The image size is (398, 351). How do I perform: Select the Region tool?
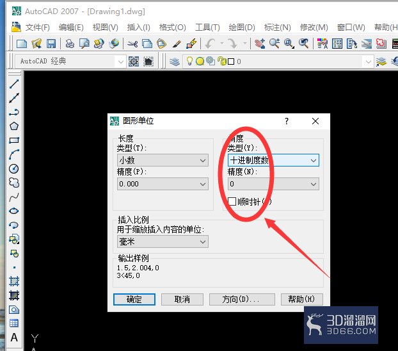tap(14, 309)
